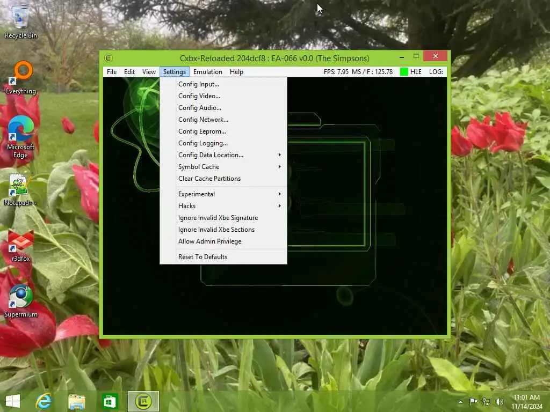Toggle Allow Admin Privilege option

tap(223, 241)
